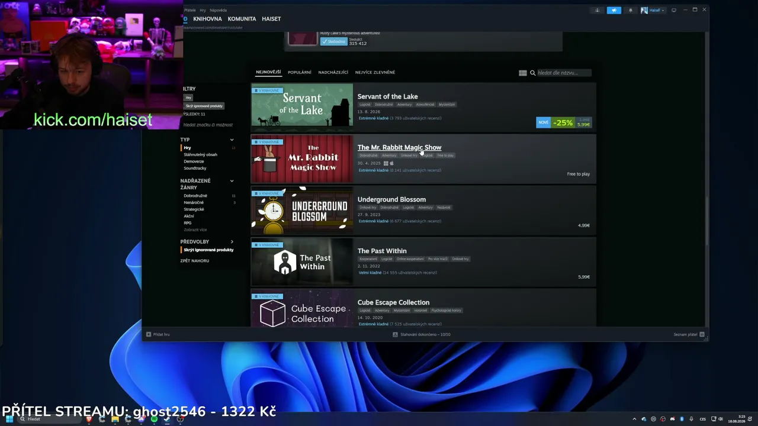Open downloads status 'Stahování dokončeno'
Screen dimensions: 758x426
(422, 334)
